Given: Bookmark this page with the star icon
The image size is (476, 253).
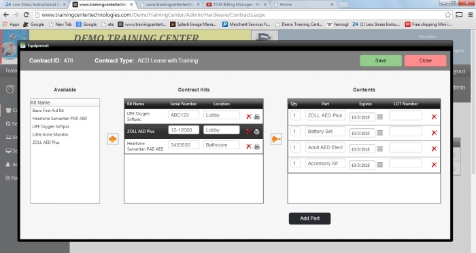Looking at the screenshot, I should click(447, 15).
